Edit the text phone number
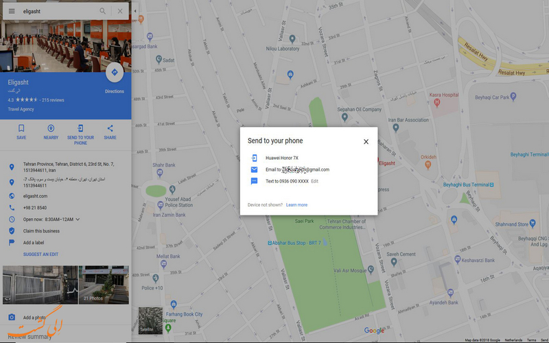The image size is (549, 343). coord(314,181)
